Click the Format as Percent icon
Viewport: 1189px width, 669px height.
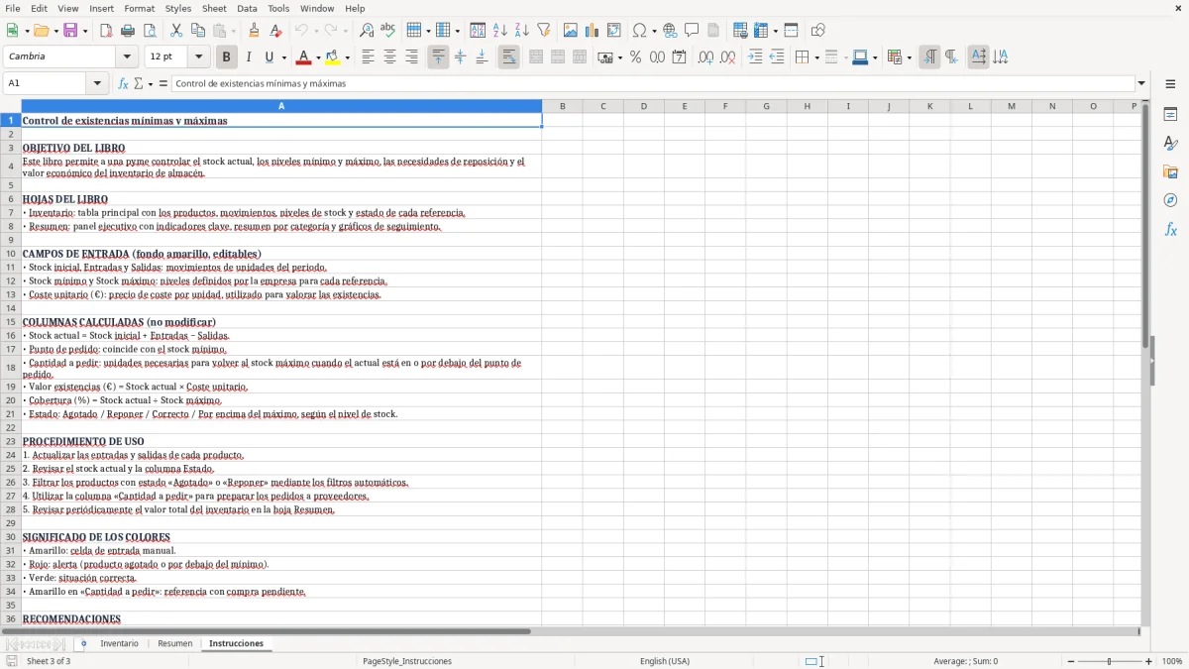click(635, 57)
